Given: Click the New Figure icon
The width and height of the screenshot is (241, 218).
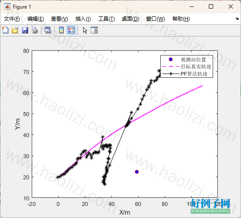Looking at the screenshot, I should click(5, 30).
